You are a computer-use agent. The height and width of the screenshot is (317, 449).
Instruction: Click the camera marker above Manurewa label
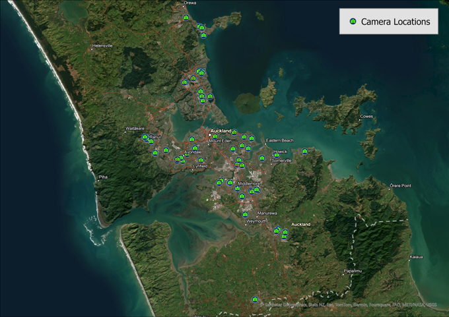tap(245, 214)
